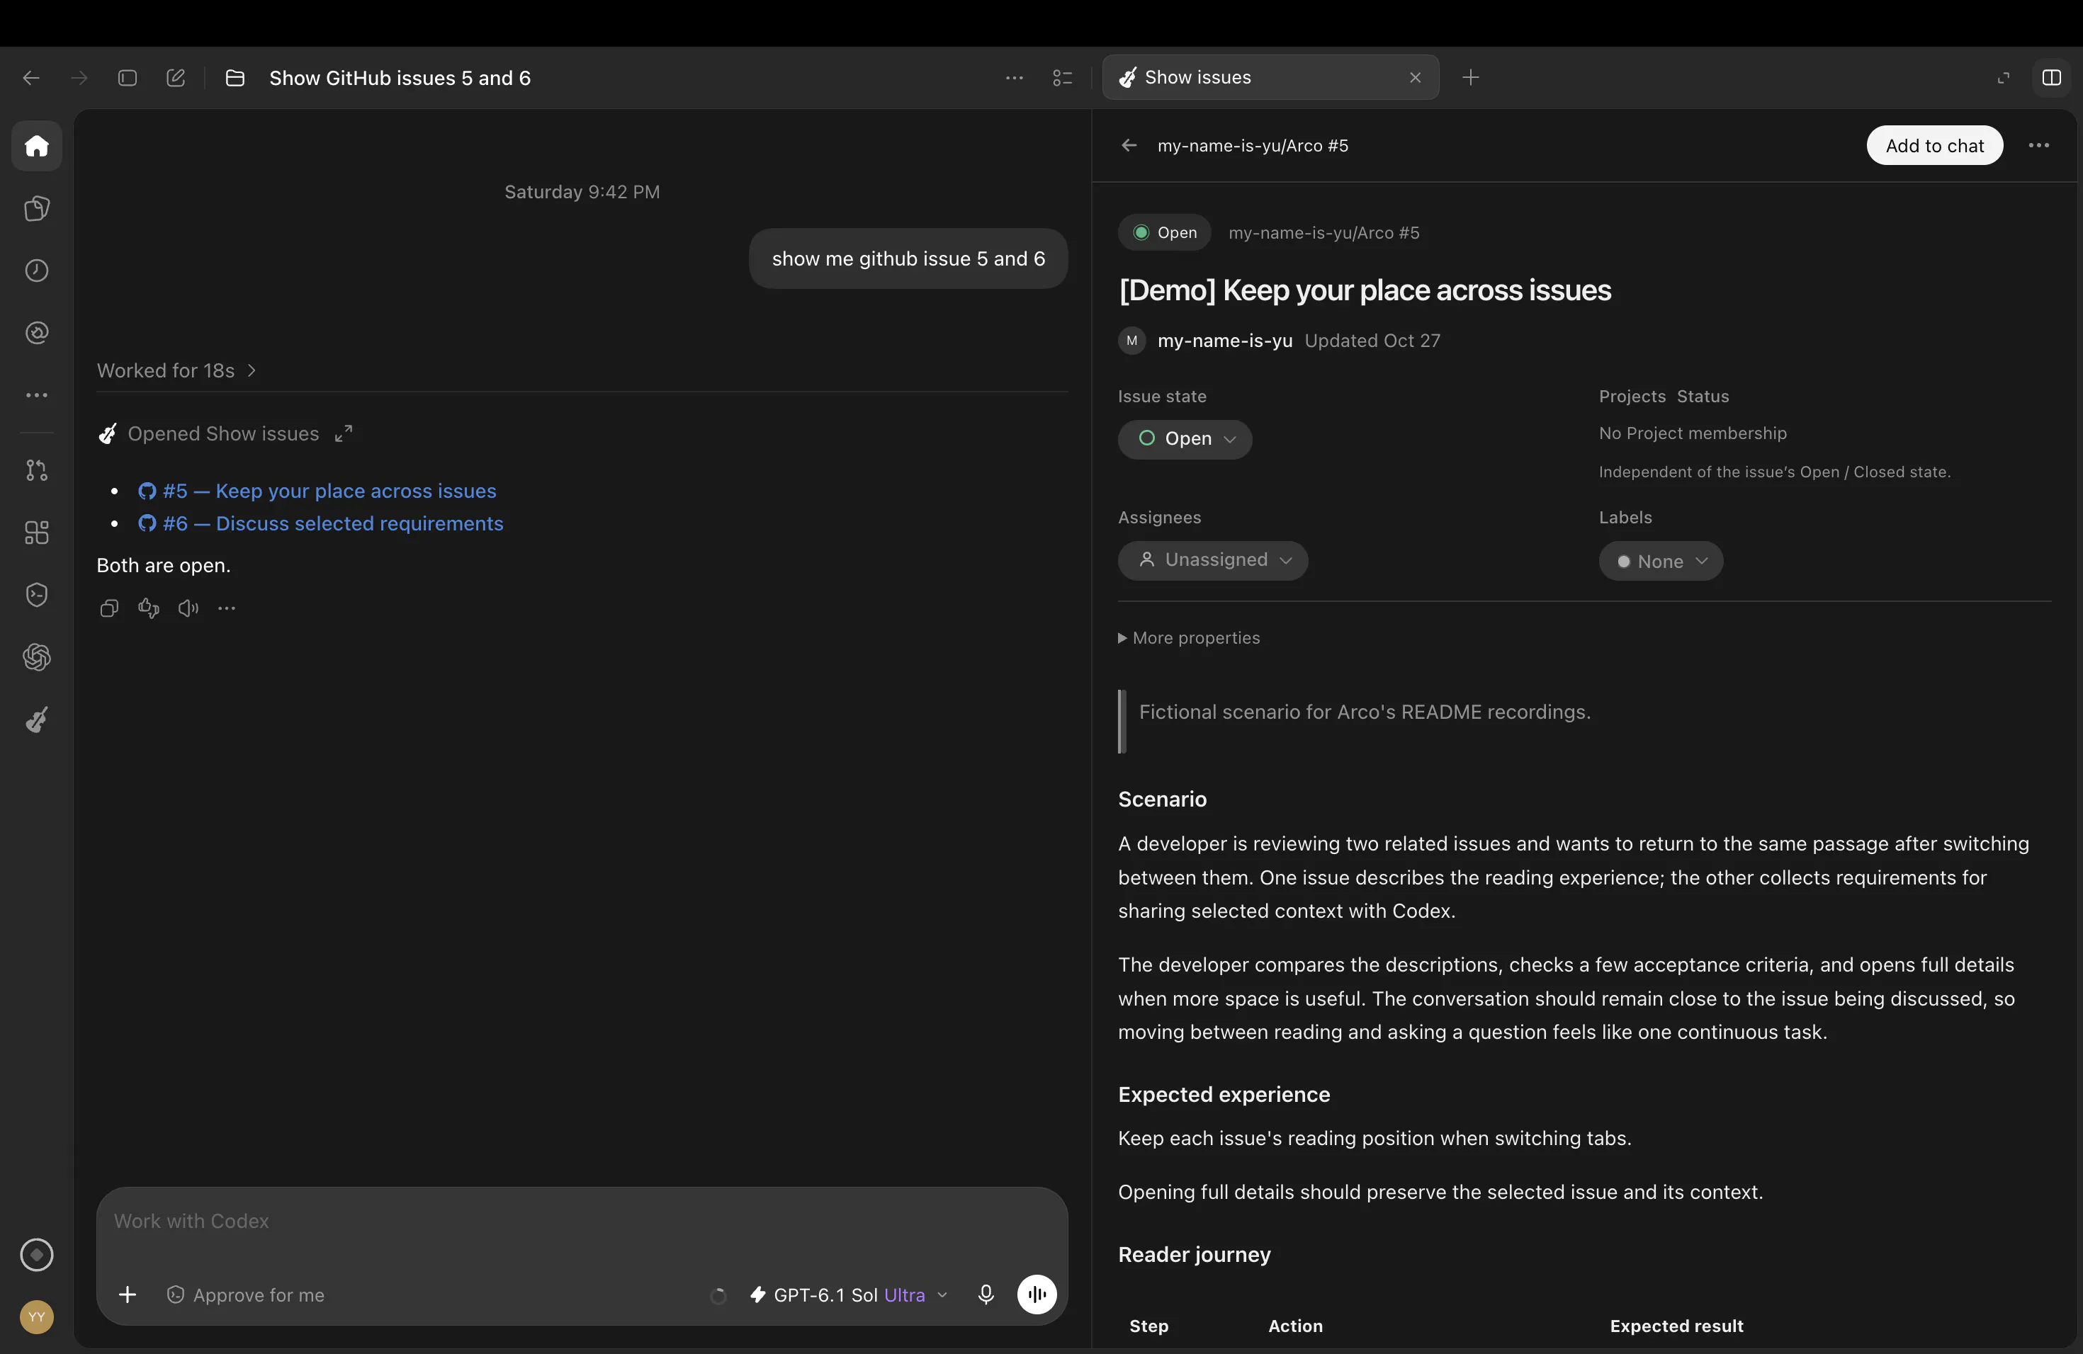This screenshot has height=1354, width=2083.
Task: Click the sidebar three-dots more icon
Action: click(x=37, y=395)
